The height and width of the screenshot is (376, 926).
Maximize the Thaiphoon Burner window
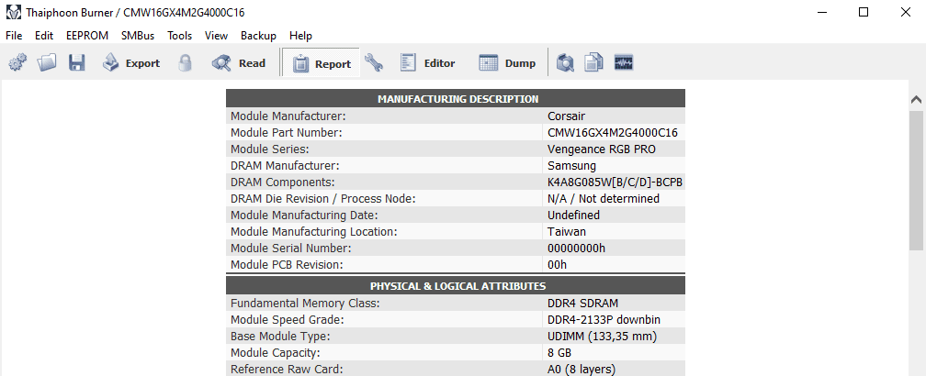[x=864, y=12]
